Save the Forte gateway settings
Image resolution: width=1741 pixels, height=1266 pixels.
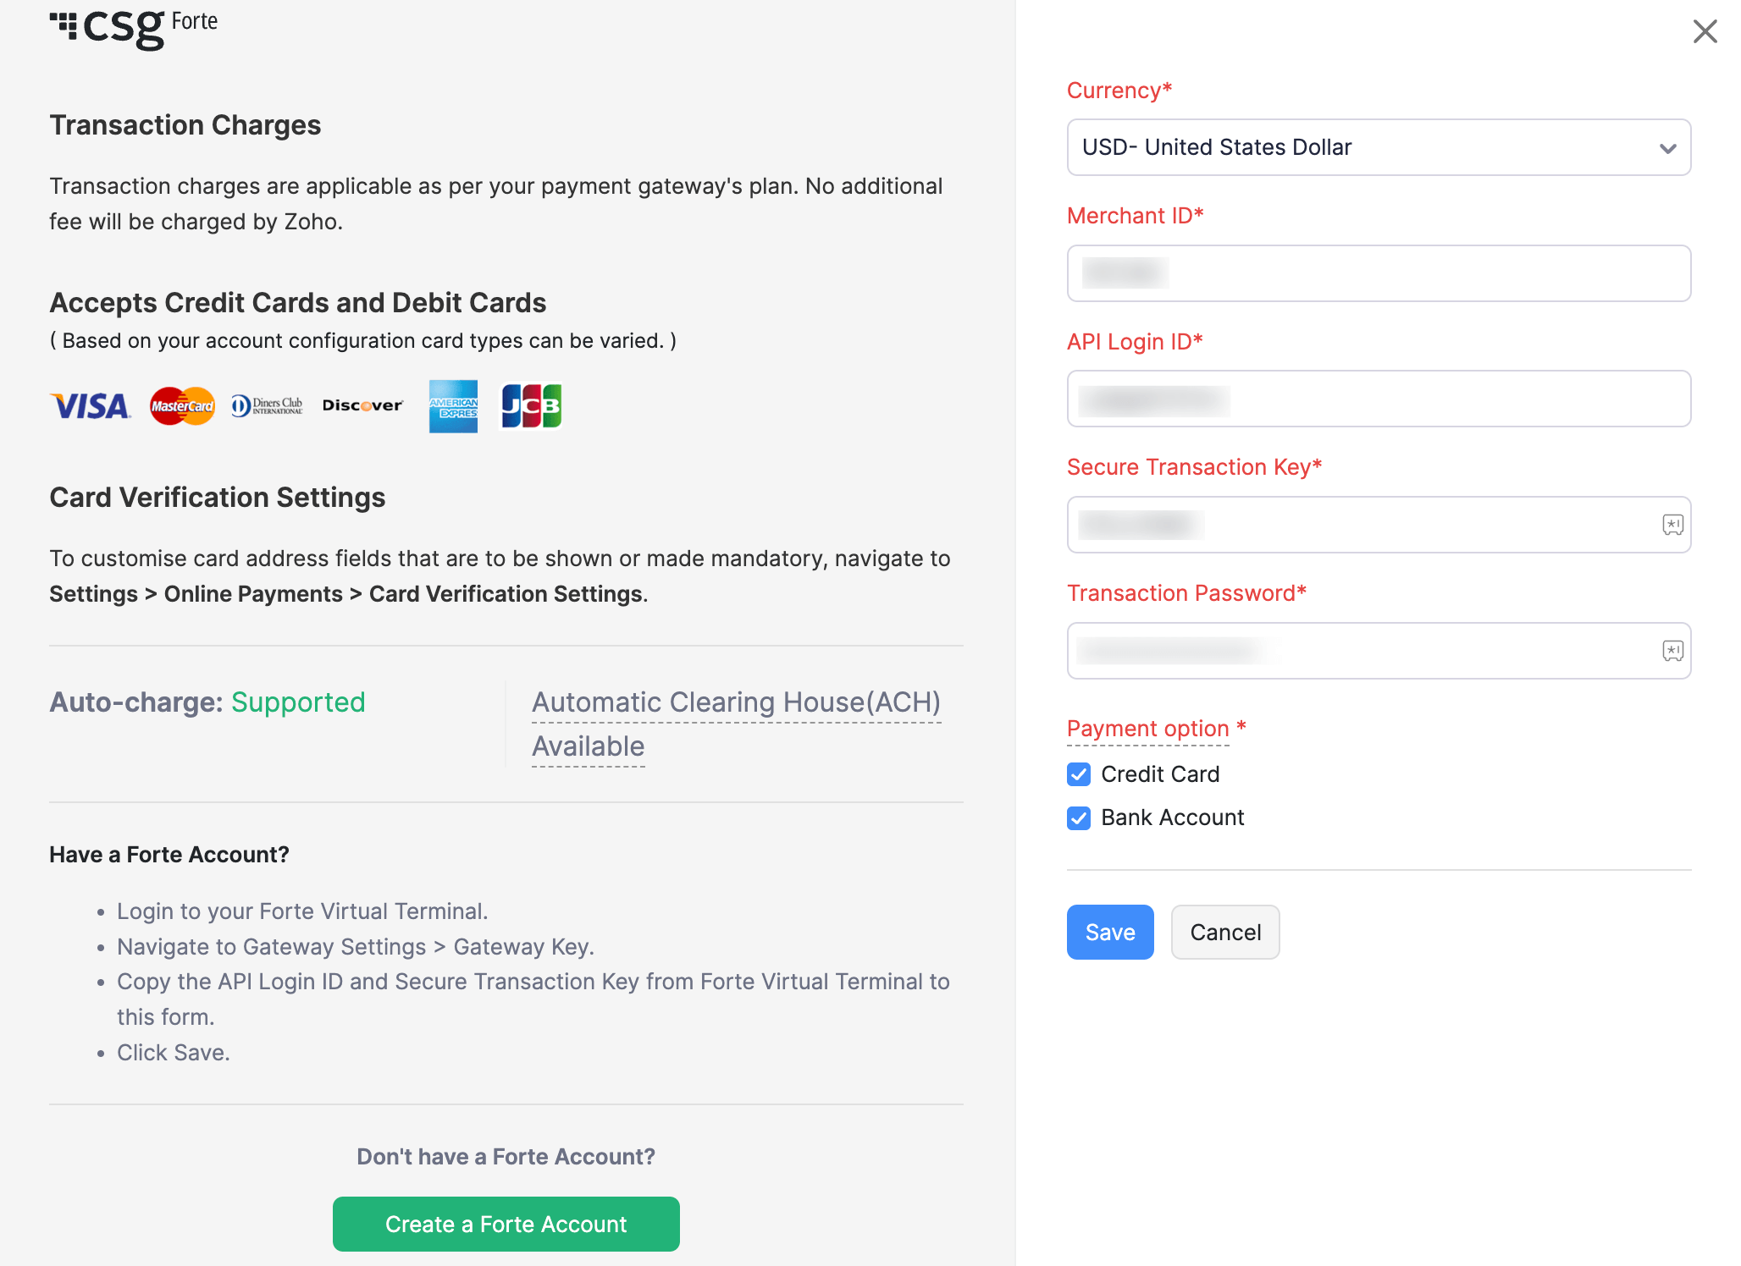1109,932
